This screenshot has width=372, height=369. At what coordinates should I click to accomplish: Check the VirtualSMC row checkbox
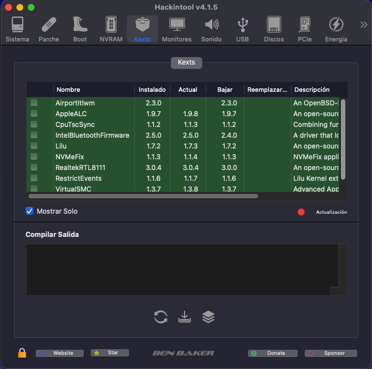click(x=34, y=189)
